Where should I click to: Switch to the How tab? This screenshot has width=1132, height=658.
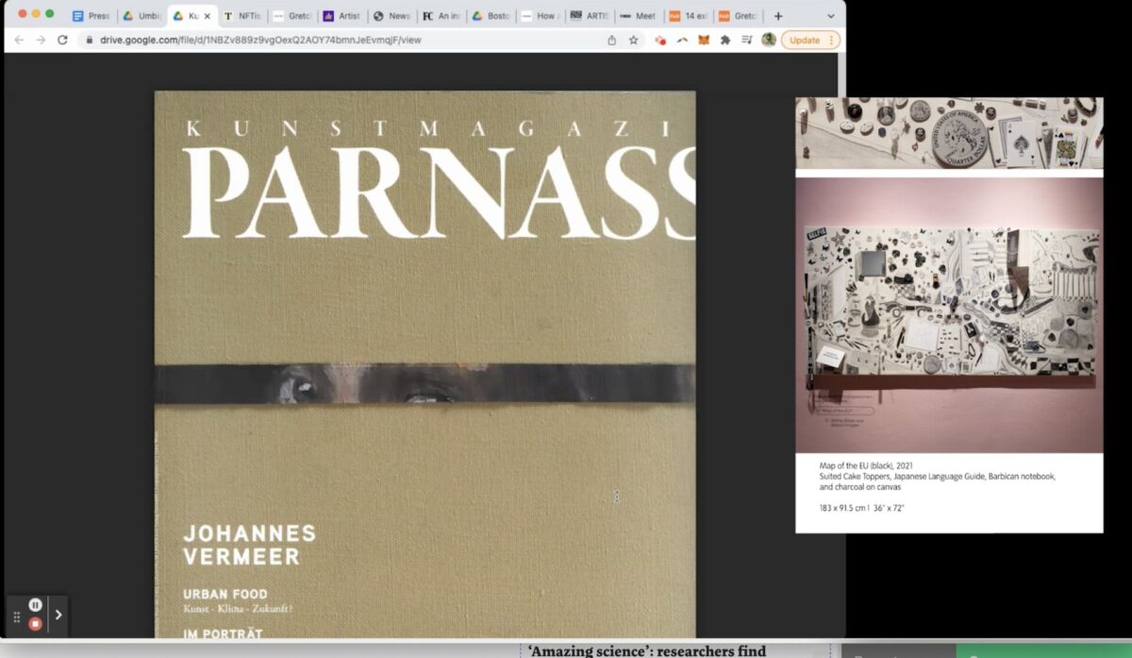coord(541,16)
